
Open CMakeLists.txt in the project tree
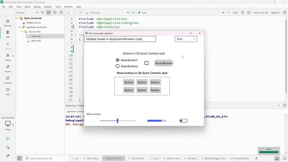click(x=33, y=22)
